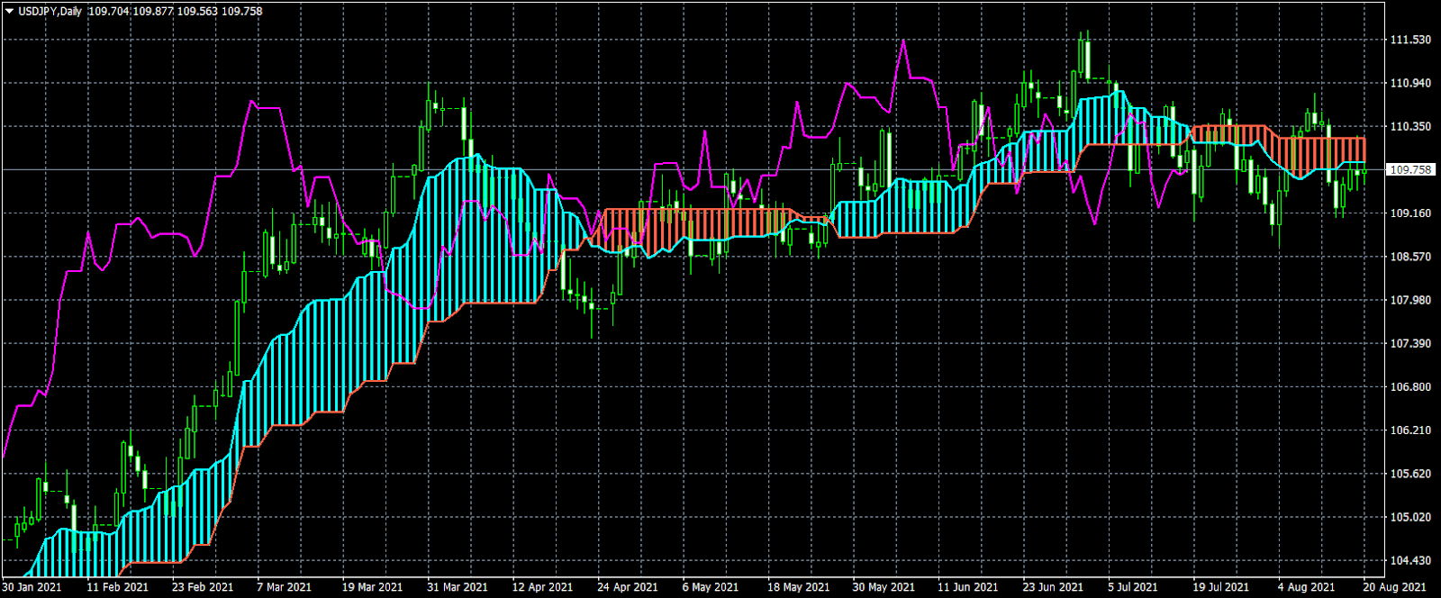
Task: Click the 11 Feb 2021 date label
Action: coord(117,587)
